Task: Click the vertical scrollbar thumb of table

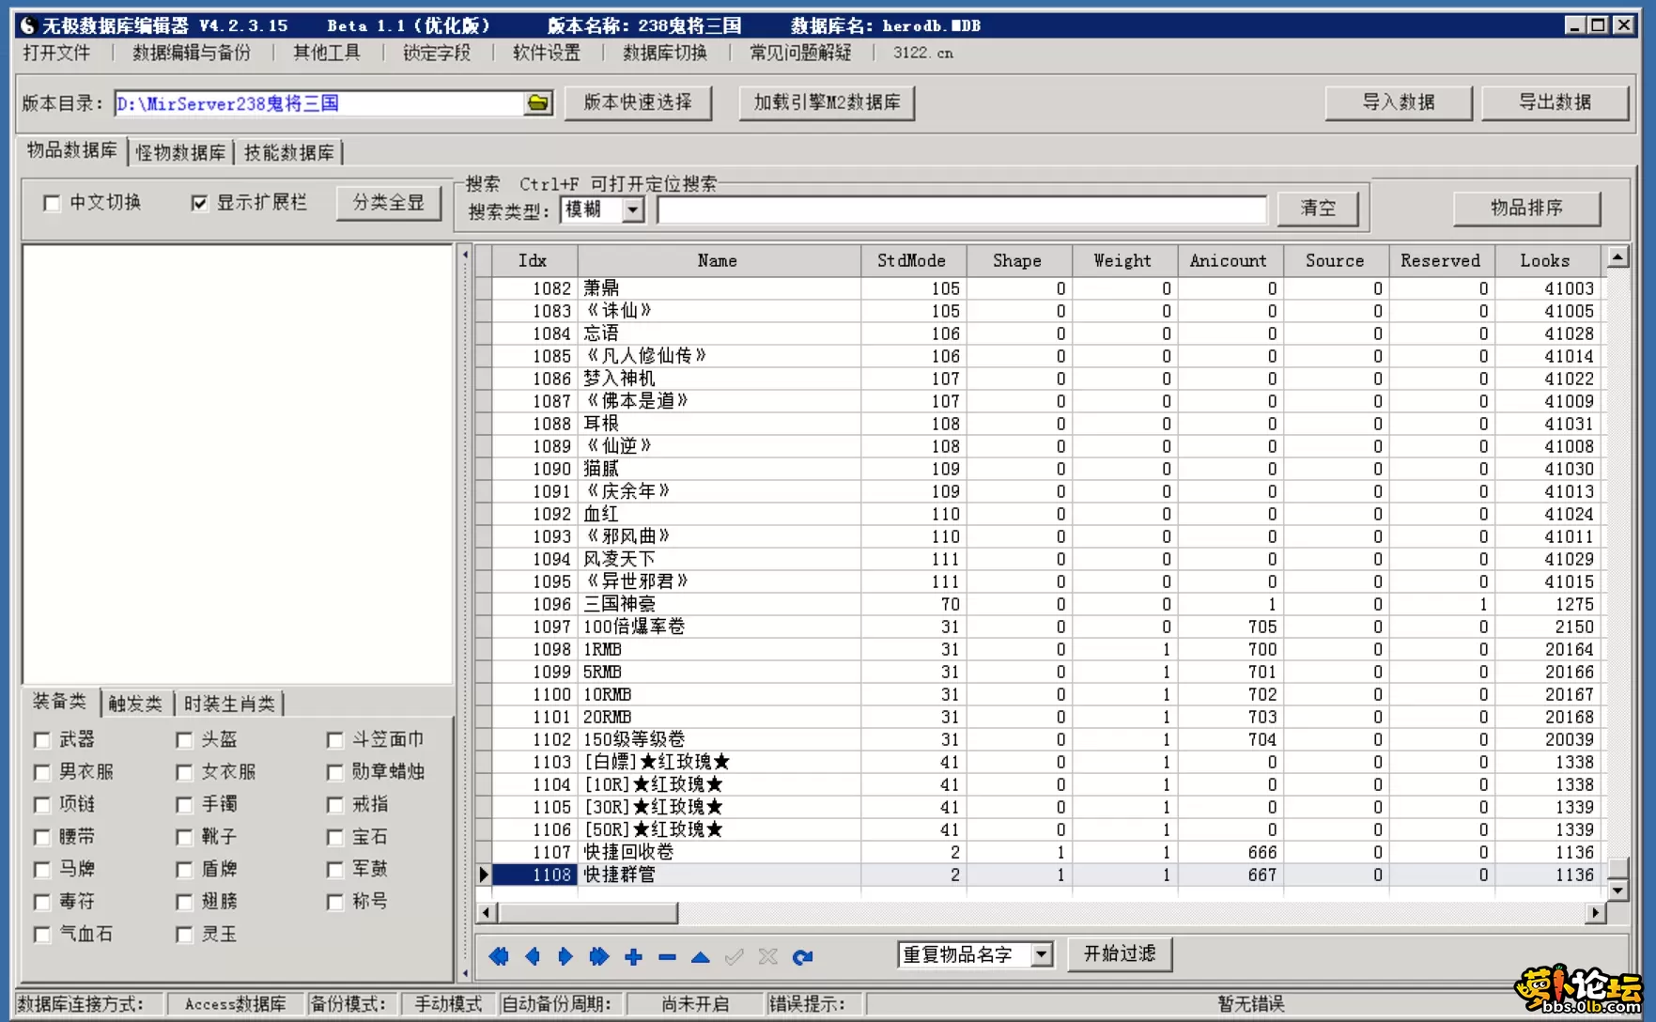Action: 1617,867
